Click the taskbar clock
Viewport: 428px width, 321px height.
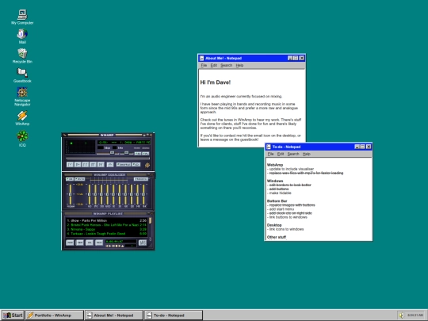coord(415,315)
